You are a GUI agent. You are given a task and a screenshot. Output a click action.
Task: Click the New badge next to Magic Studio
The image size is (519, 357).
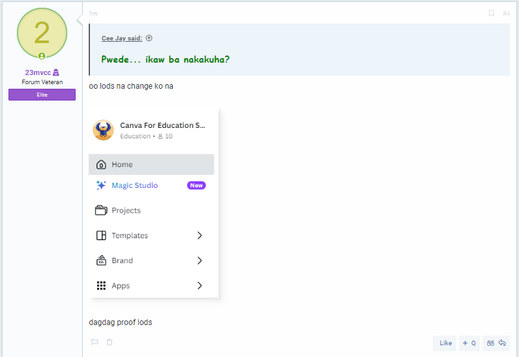click(x=196, y=185)
